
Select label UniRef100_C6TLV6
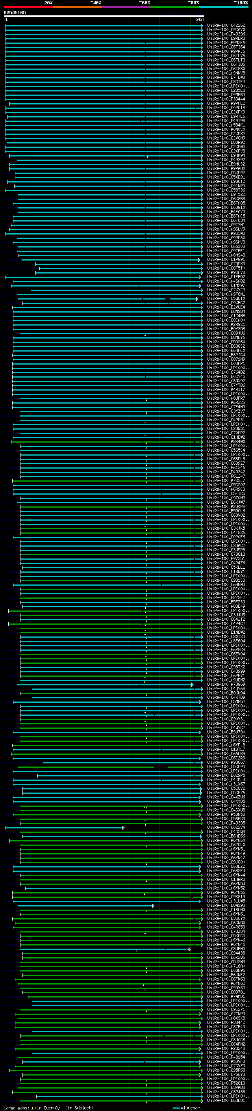[x=226, y=56]
